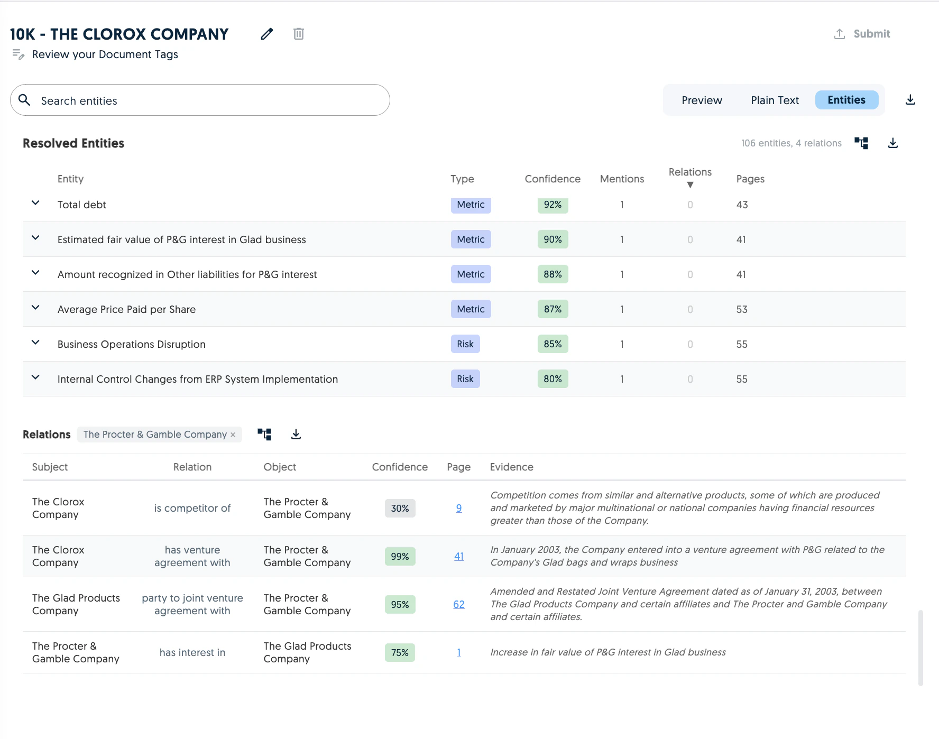The image size is (939, 739).
Task: Open graph view icon beside Relations filter
Action: click(x=264, y=435)
